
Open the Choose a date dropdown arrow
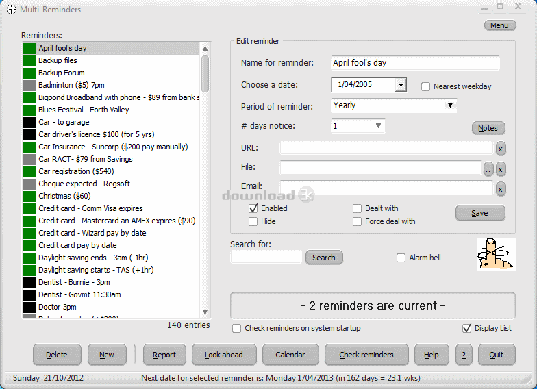click(400, 85)
